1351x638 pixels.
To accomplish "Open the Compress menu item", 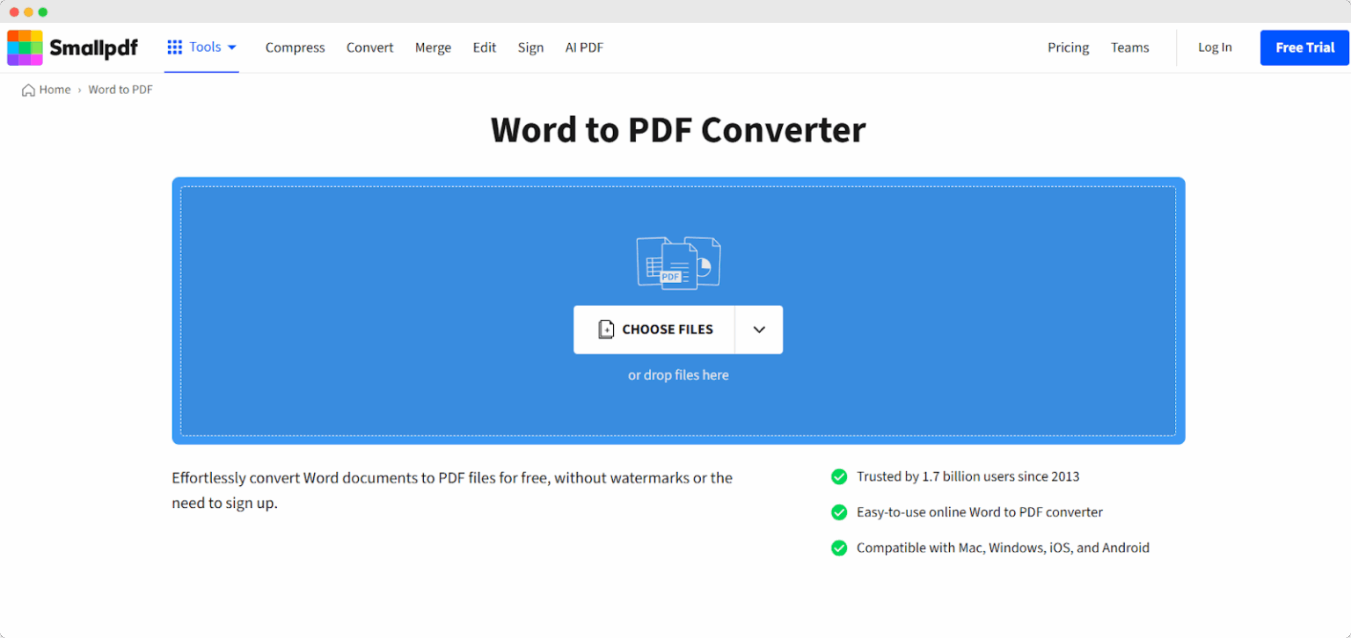I will (x=295, y=47).
